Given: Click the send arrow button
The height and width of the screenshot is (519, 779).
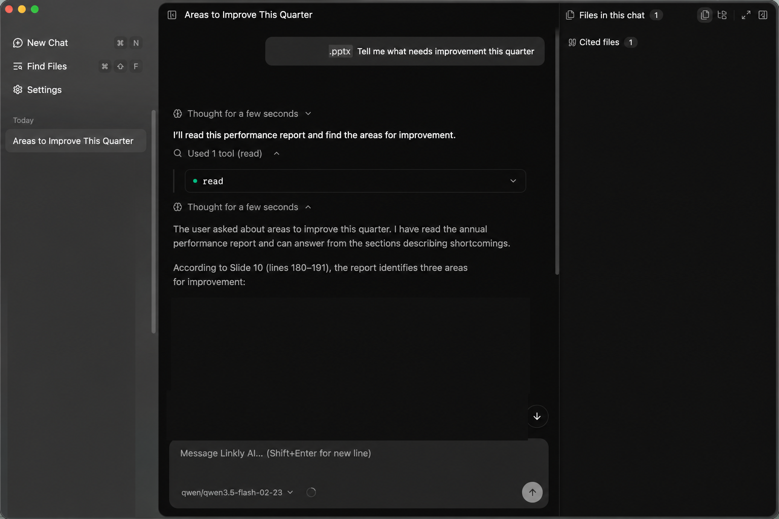Looking at the screenshot, I should tap(532, 492).
